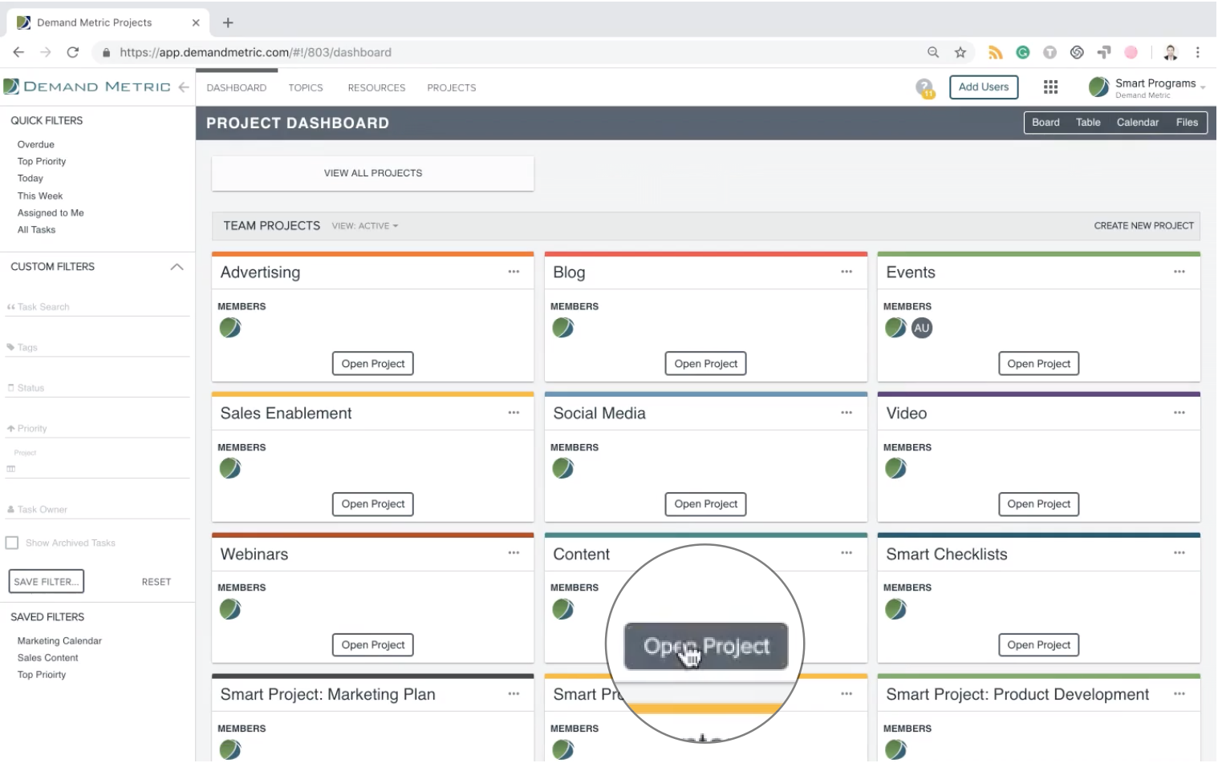The width and height of the screenshot is (1218, 763).
Task: Click member avatar in Advertising card
Action: click(230, 328)
